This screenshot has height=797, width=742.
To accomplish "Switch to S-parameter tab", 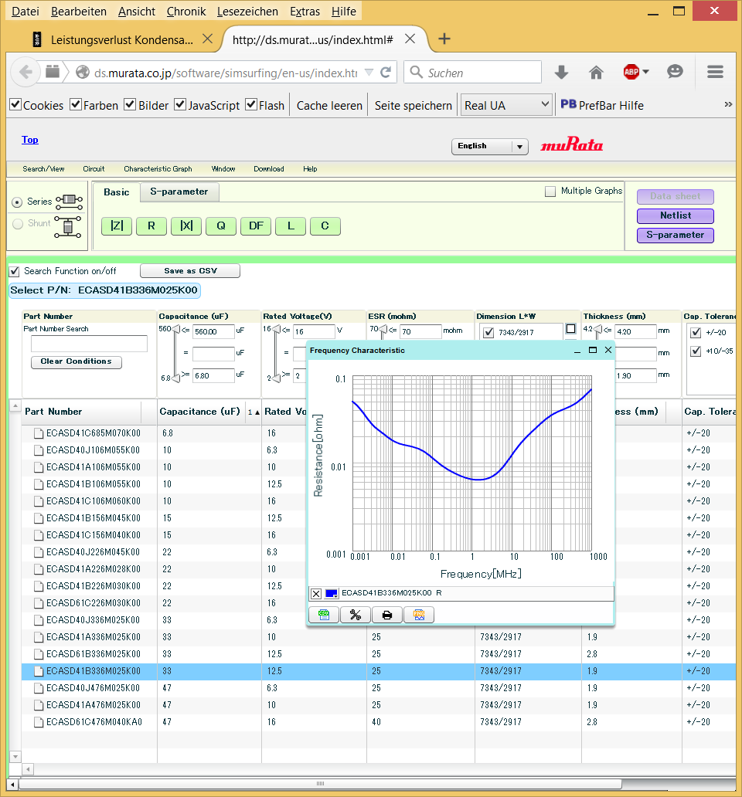I will click(x=179, y=192).
